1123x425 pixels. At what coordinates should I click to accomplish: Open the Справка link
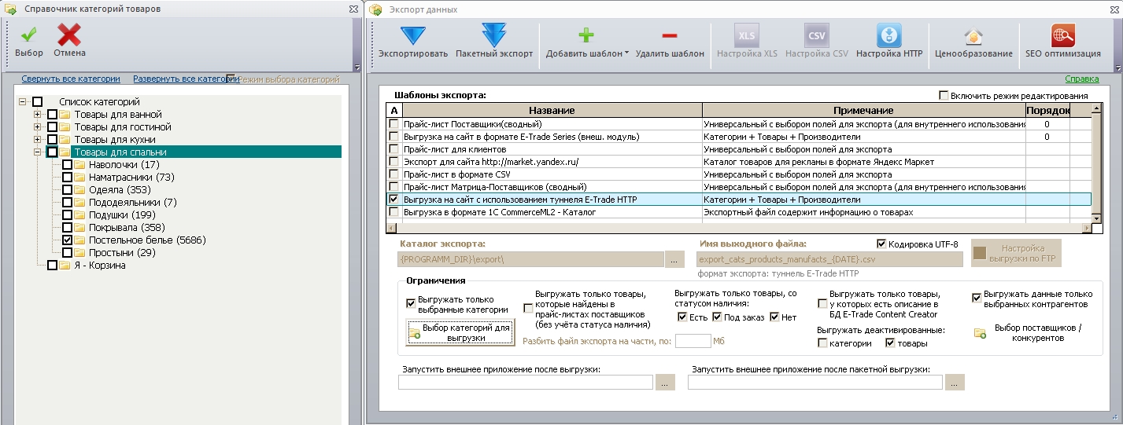[1082, 79]
